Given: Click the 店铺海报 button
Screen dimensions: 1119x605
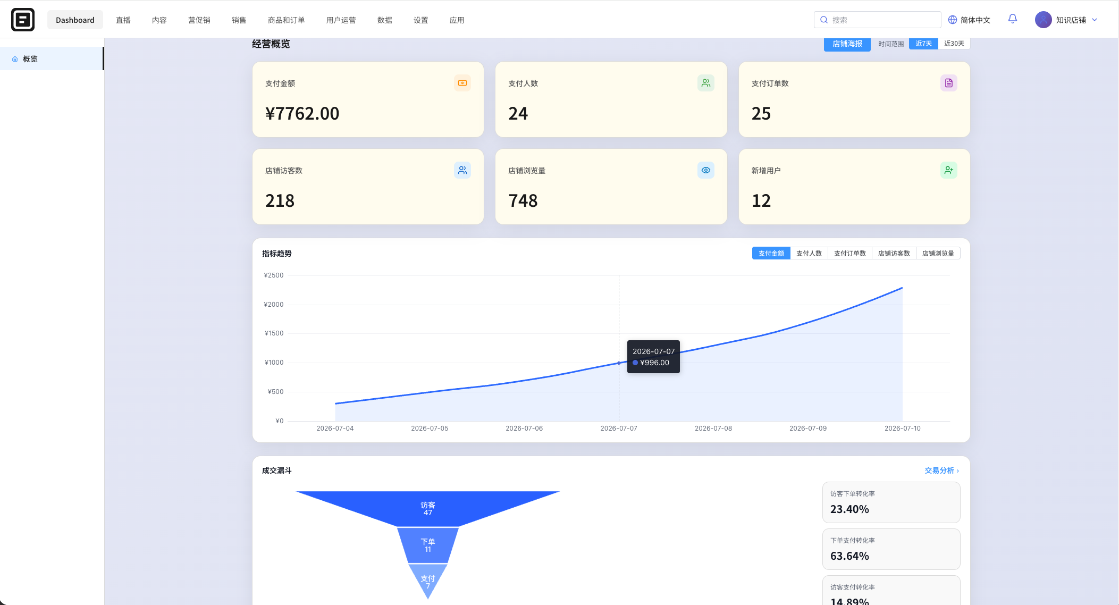Looking at the screenshot, I should pos(847,44).
